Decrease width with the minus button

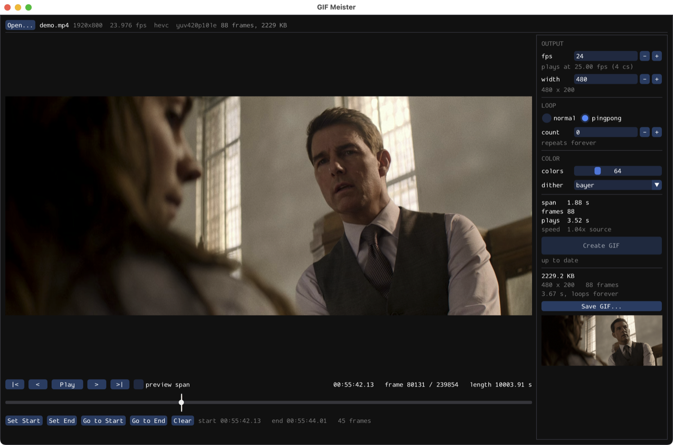tap(645, 79)
